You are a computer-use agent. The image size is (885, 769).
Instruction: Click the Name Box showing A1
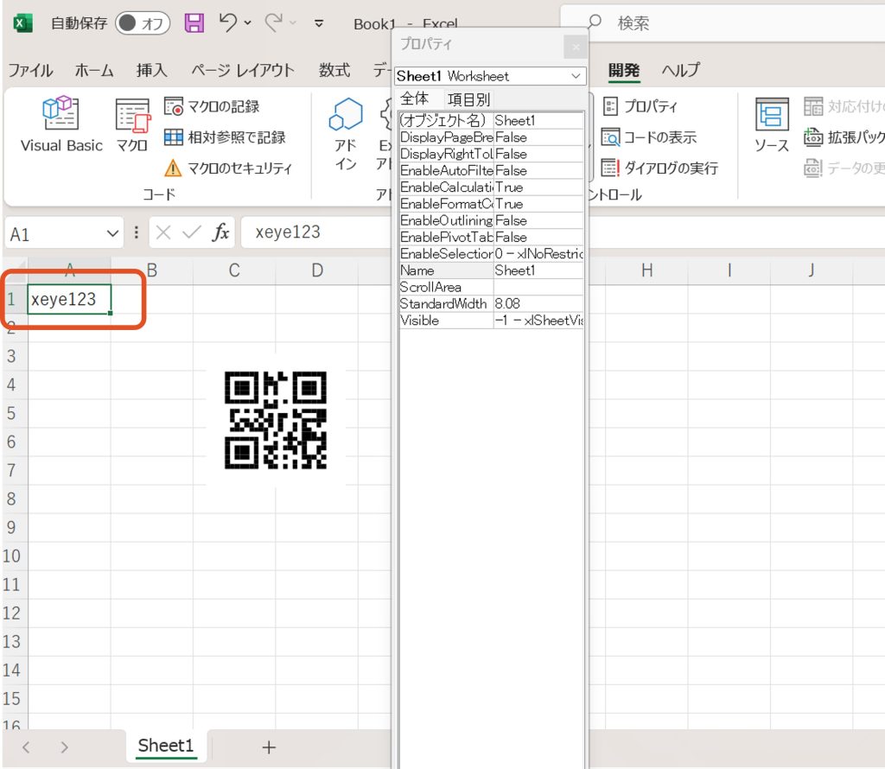[x=55, y=233]
